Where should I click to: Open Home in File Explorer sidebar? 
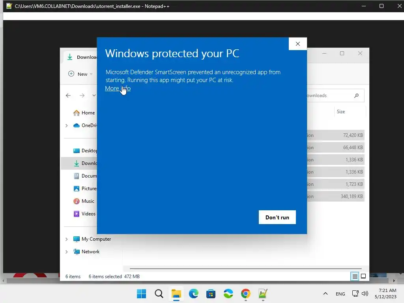(84, 112)
